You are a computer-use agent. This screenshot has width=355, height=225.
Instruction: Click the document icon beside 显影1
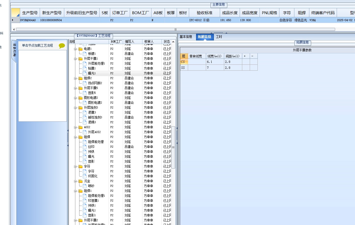pos(85,215)
